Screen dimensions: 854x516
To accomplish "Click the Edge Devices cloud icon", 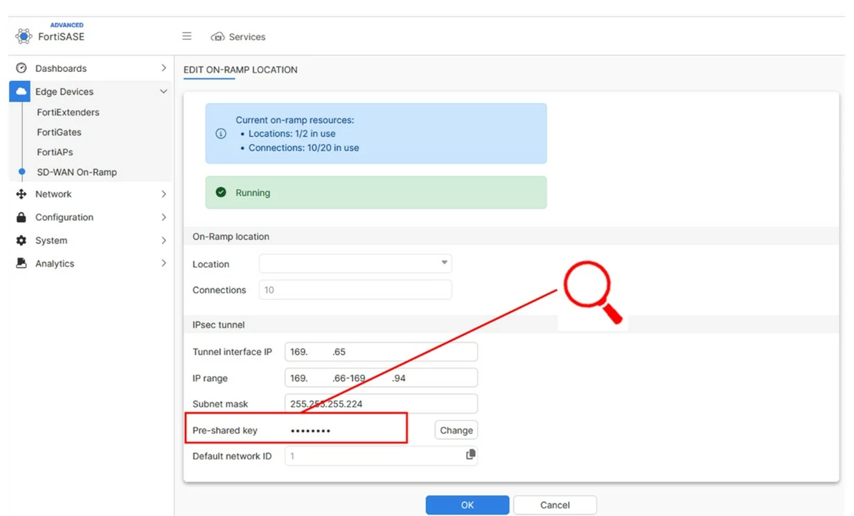I will point(21,91).
